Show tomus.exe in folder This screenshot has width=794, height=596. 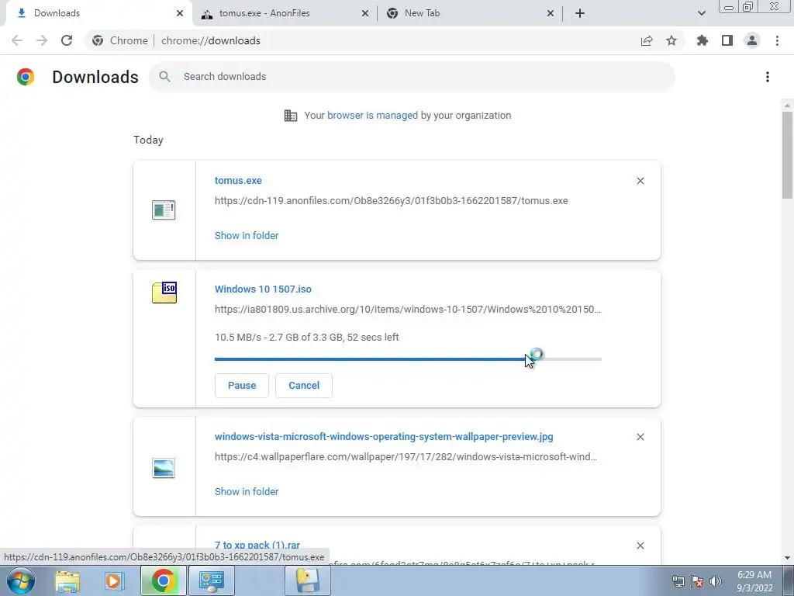coord(247,236)
